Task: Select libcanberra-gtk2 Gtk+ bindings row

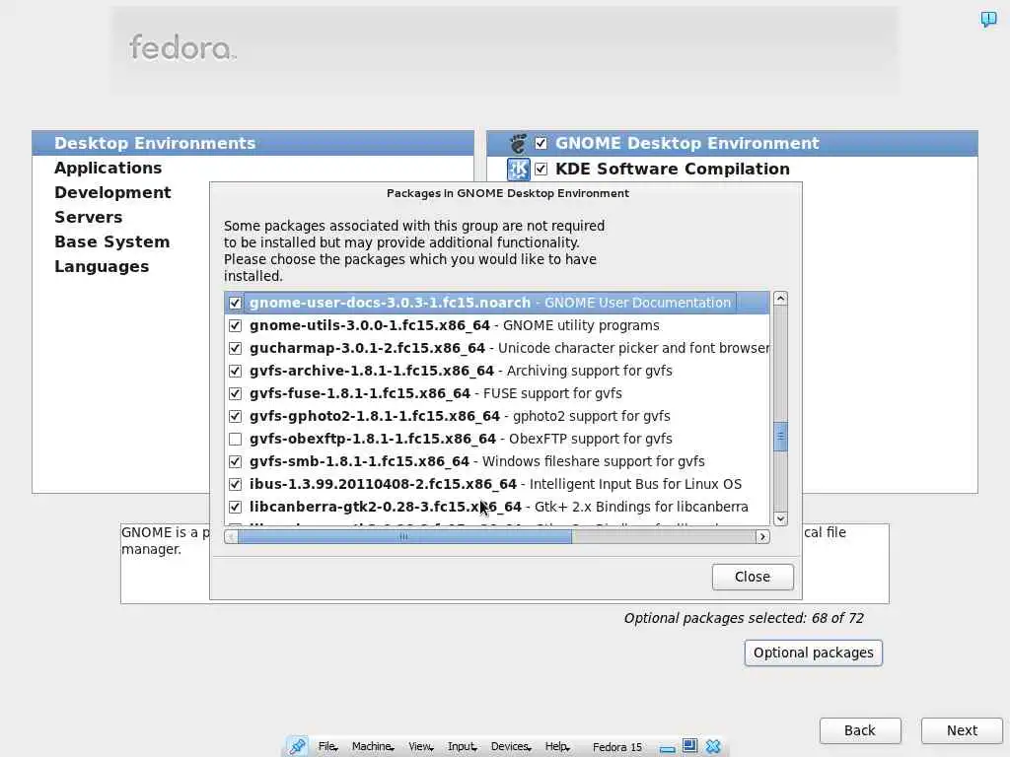Action: pos(498,508)
